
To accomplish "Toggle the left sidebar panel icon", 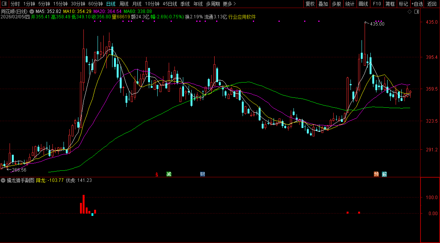I will tap(4, 4).
